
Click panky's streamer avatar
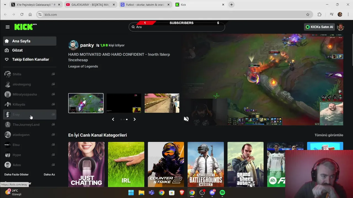tap(73, 45)
